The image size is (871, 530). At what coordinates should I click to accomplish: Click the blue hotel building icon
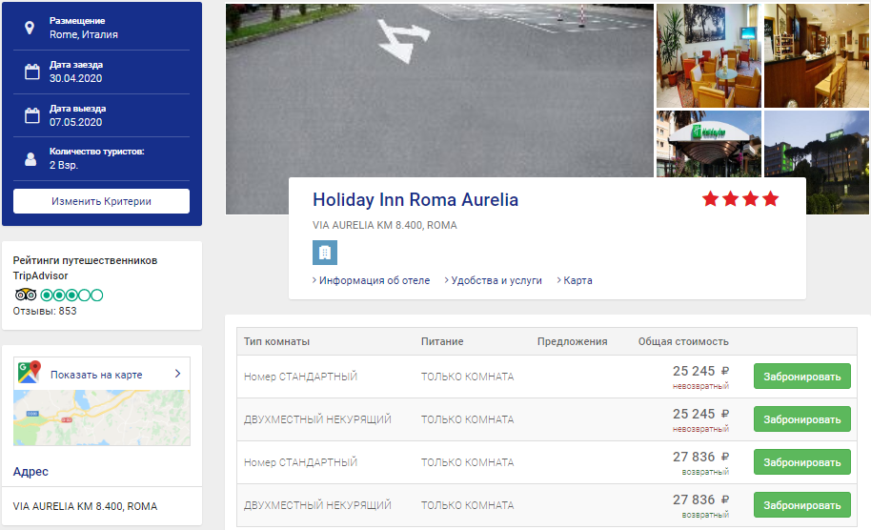(x=325, y=253)
